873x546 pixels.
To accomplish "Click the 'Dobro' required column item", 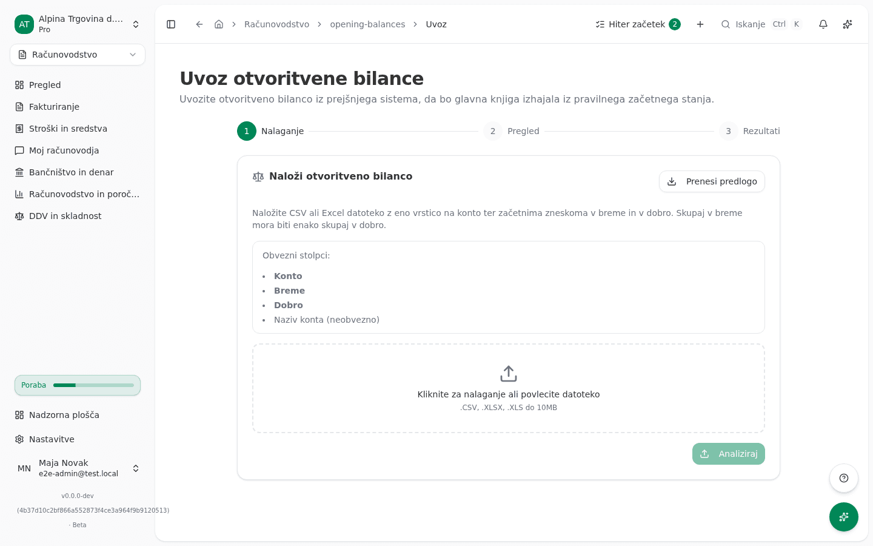I will point(289,305).
